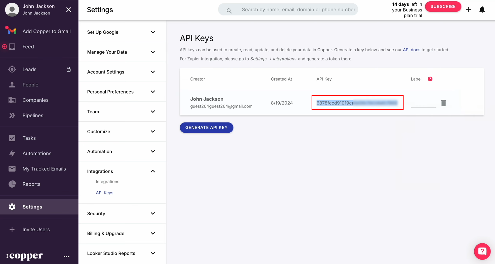Click the John Jackson creator name in table
This screenshot has height=264, width=495.
pos(207,99)
